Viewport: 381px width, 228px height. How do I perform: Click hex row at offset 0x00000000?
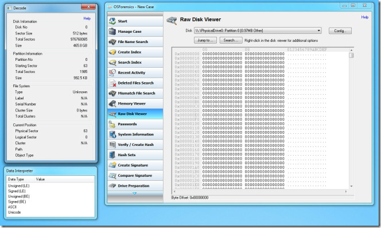pos(250,54)
